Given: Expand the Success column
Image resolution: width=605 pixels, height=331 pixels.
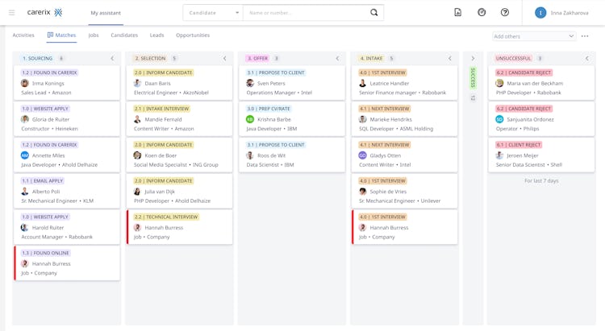Looking at the screenshot, I should 473,59.
